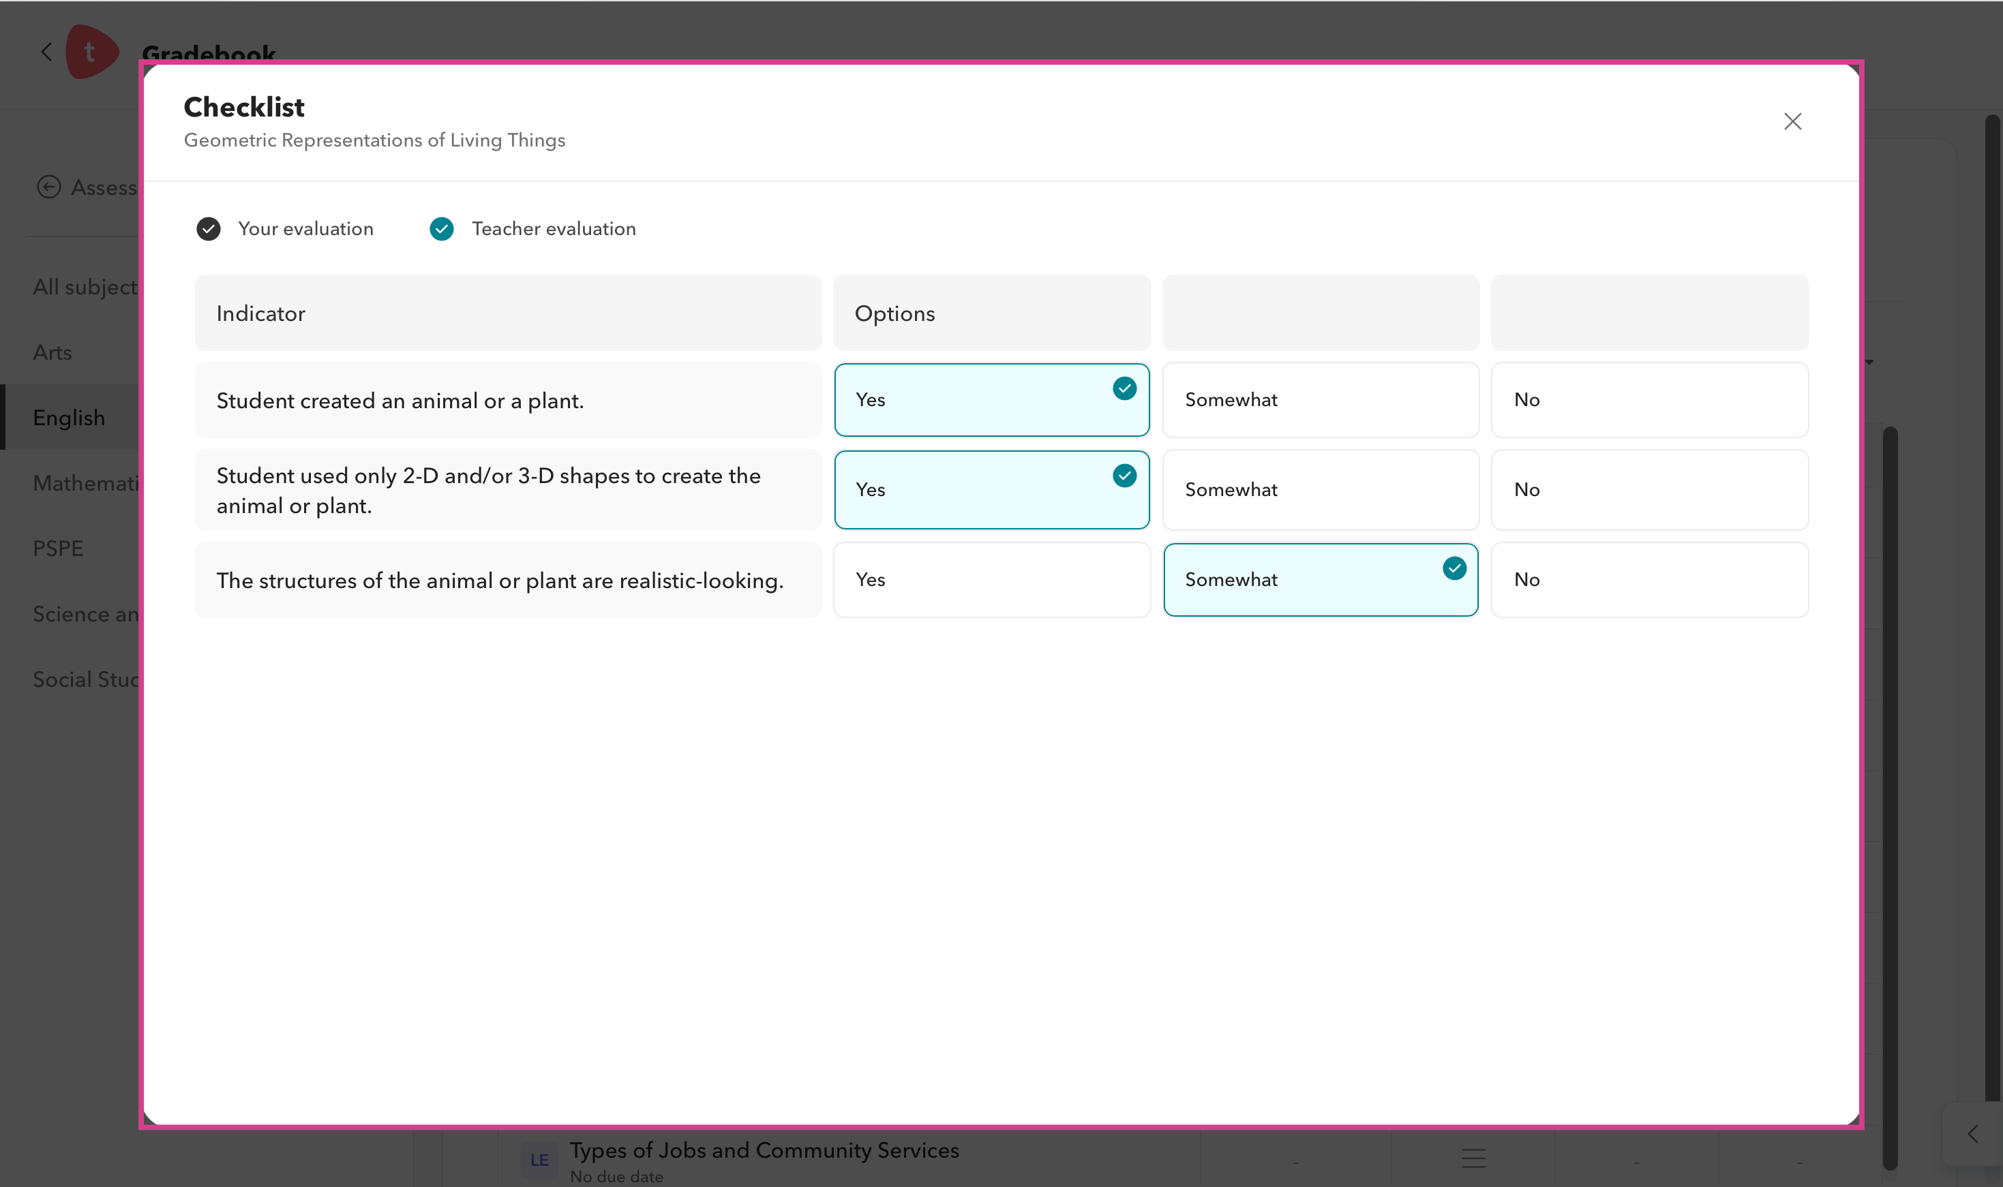Screen dimensions: 2003x1187
Task: Select No for 'Student used only 2-D and/or 3-D shapes'
Action: click(x=1649, y=489)
